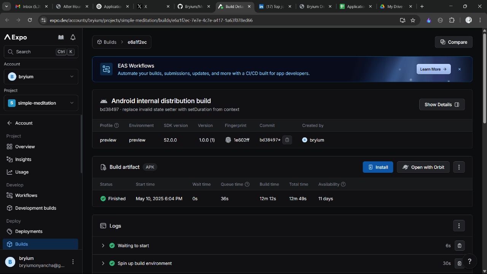Click the Queue time info icon
The image size is (487, 274).
coord(247,184)
